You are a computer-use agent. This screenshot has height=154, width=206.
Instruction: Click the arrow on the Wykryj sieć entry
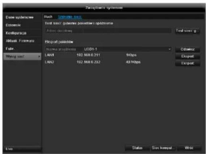coord(39,56)
